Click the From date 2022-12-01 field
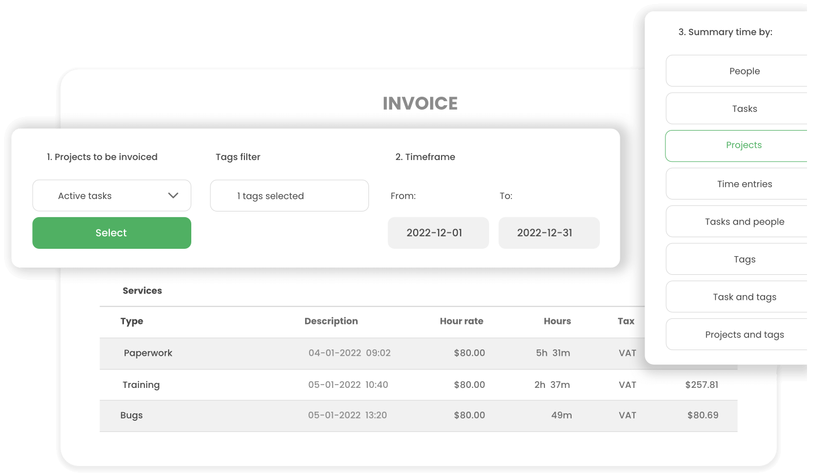Image resolution: width=824 pixels, height=475 pixels. (x=438, y=233)
